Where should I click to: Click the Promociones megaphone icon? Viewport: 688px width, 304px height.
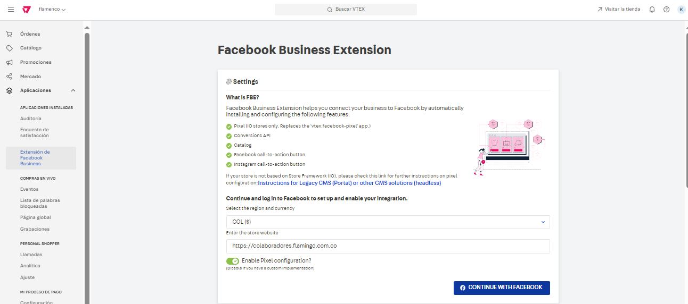9,62
